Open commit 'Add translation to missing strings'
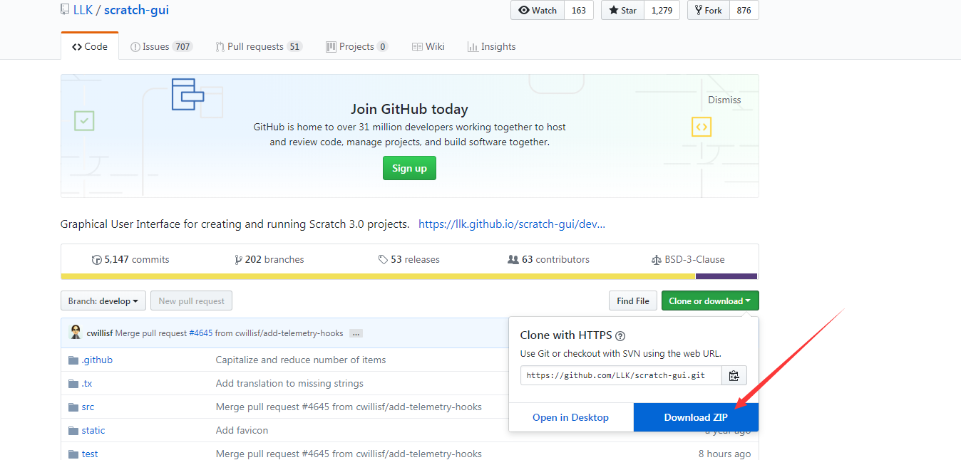Viewport: 961px width, 460px height. pyautogui.click(x=289, y=383)
